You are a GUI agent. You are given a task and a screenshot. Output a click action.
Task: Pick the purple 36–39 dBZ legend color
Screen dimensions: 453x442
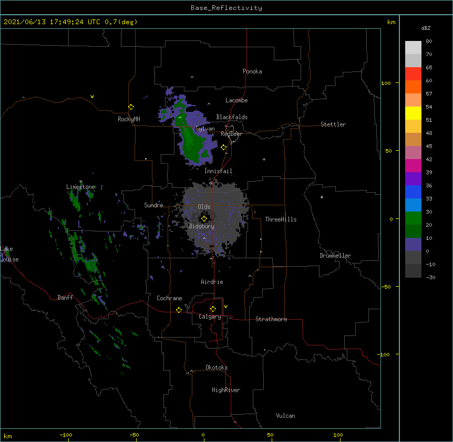pyautogui.click(x=413, y=179)
